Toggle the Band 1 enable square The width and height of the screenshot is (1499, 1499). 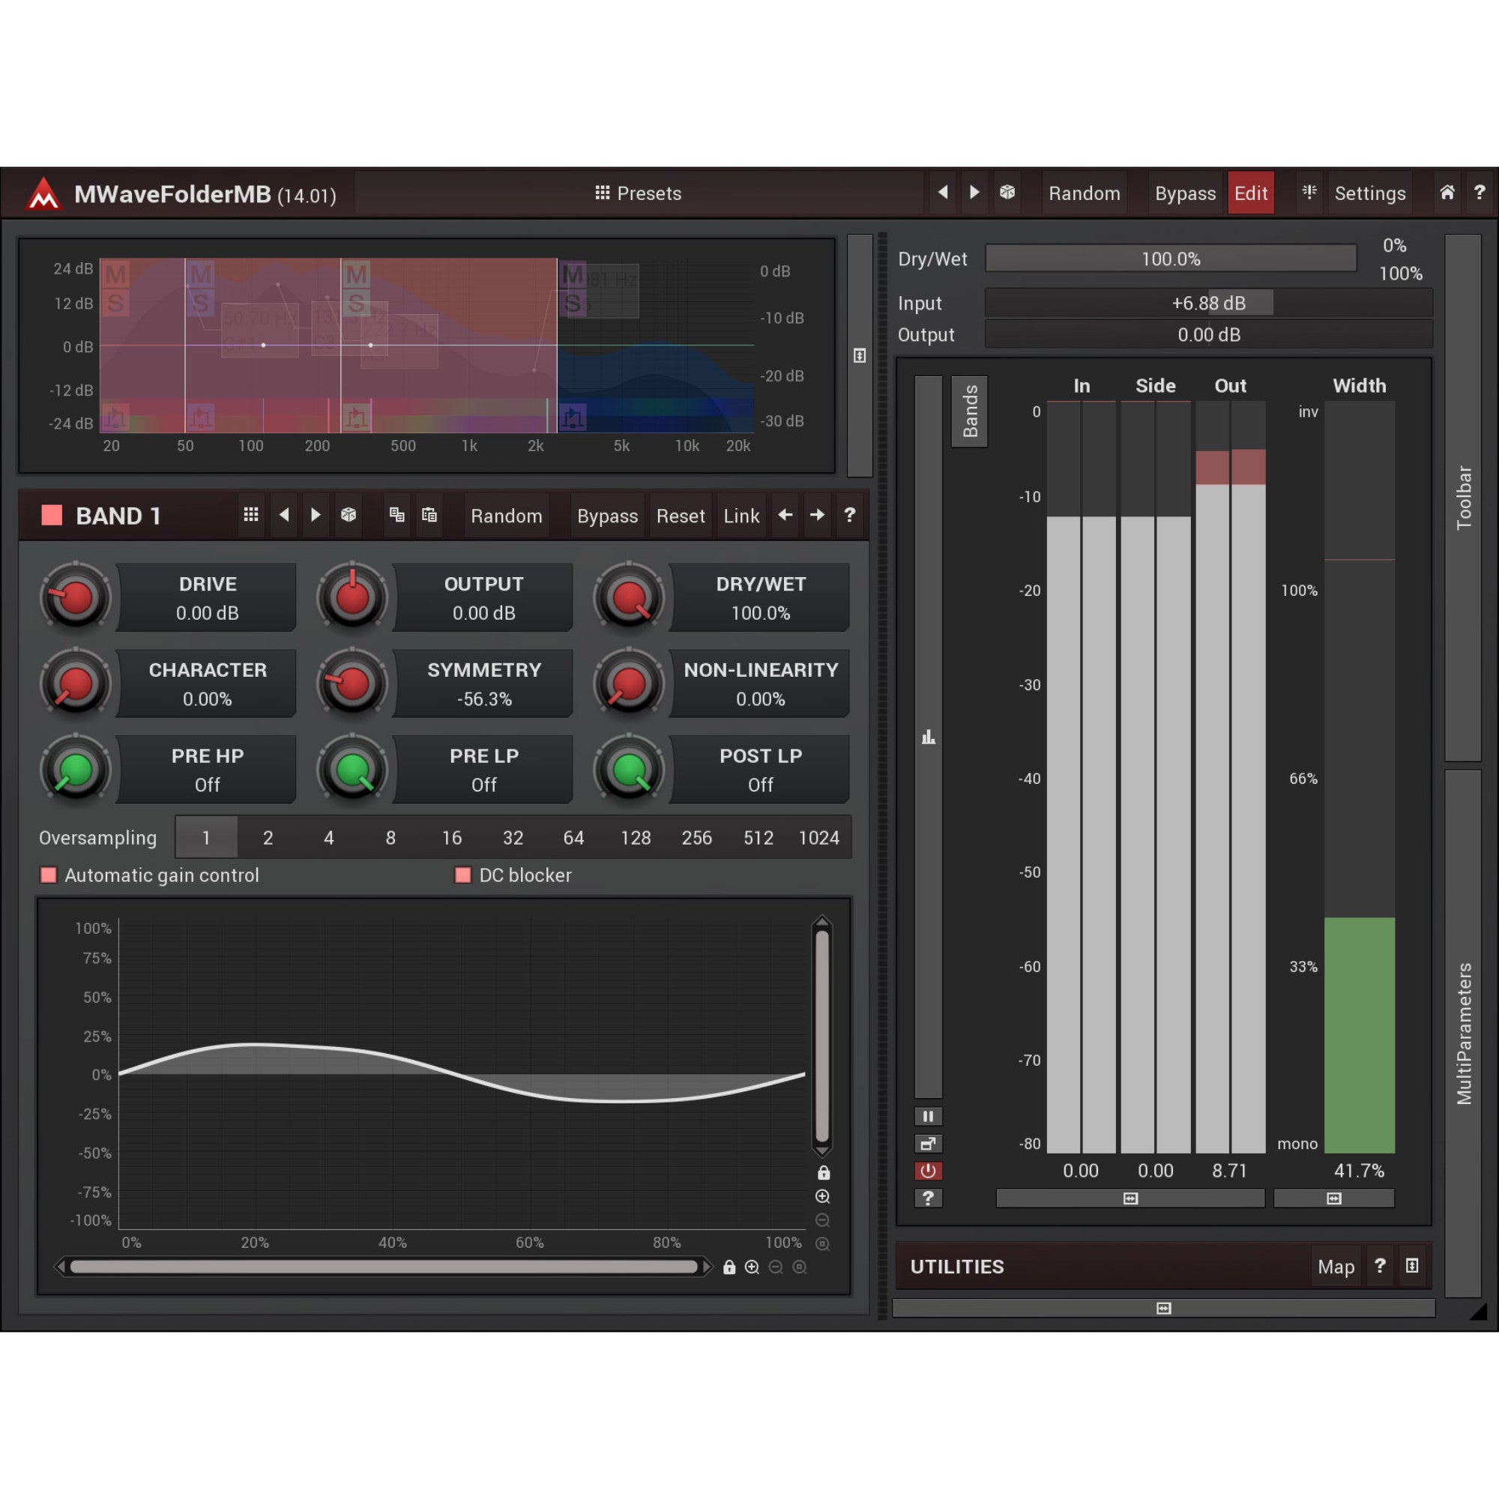pos(52,515)
